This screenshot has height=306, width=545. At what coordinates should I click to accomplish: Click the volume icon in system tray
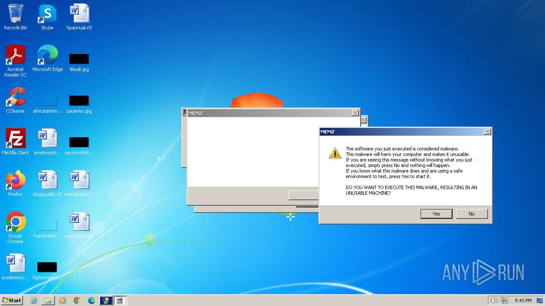(x=494, y=300)
